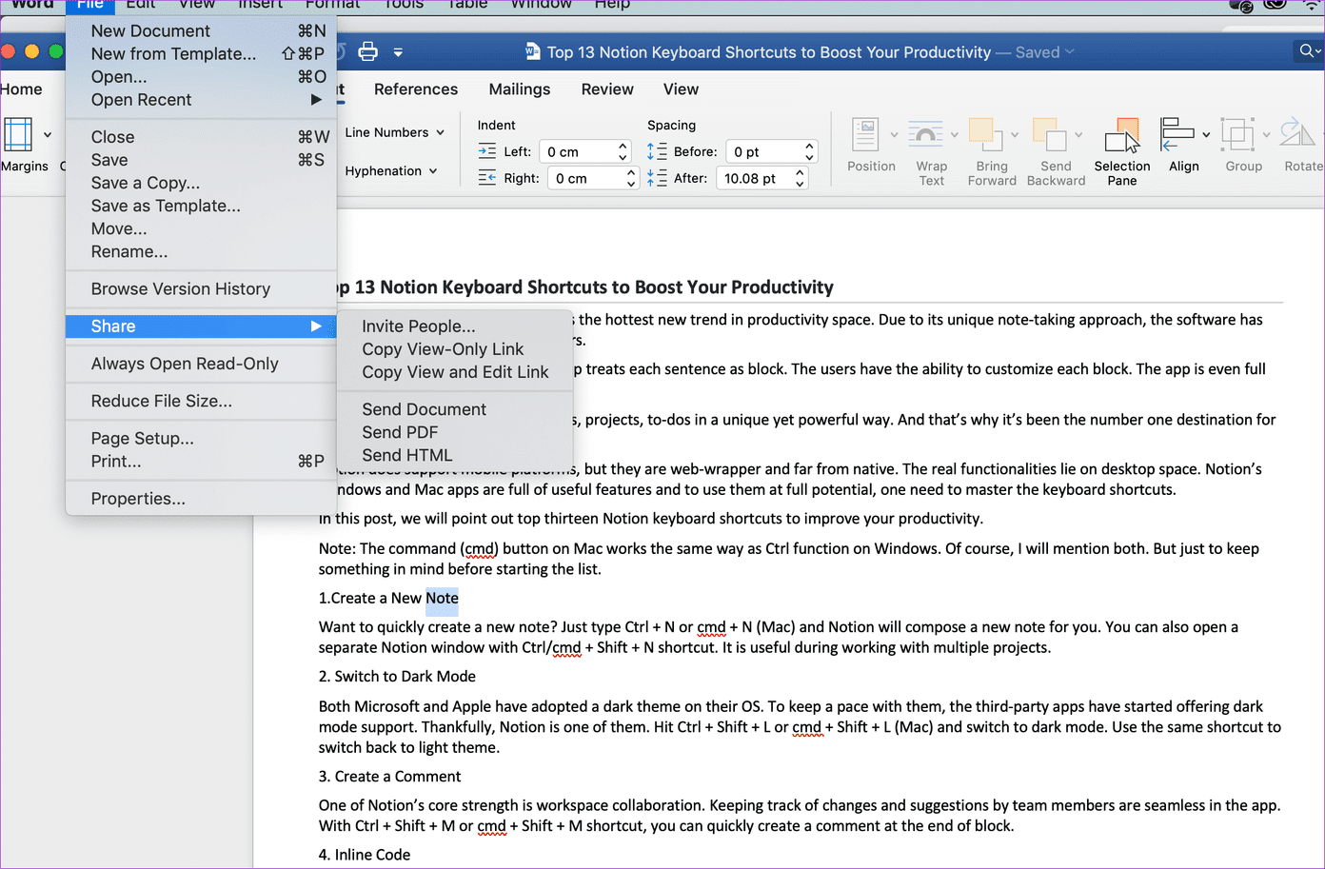The height and width of the screenshot is (869, 1325).
Task: Select Copy View-Only Link
Action: 455,349
